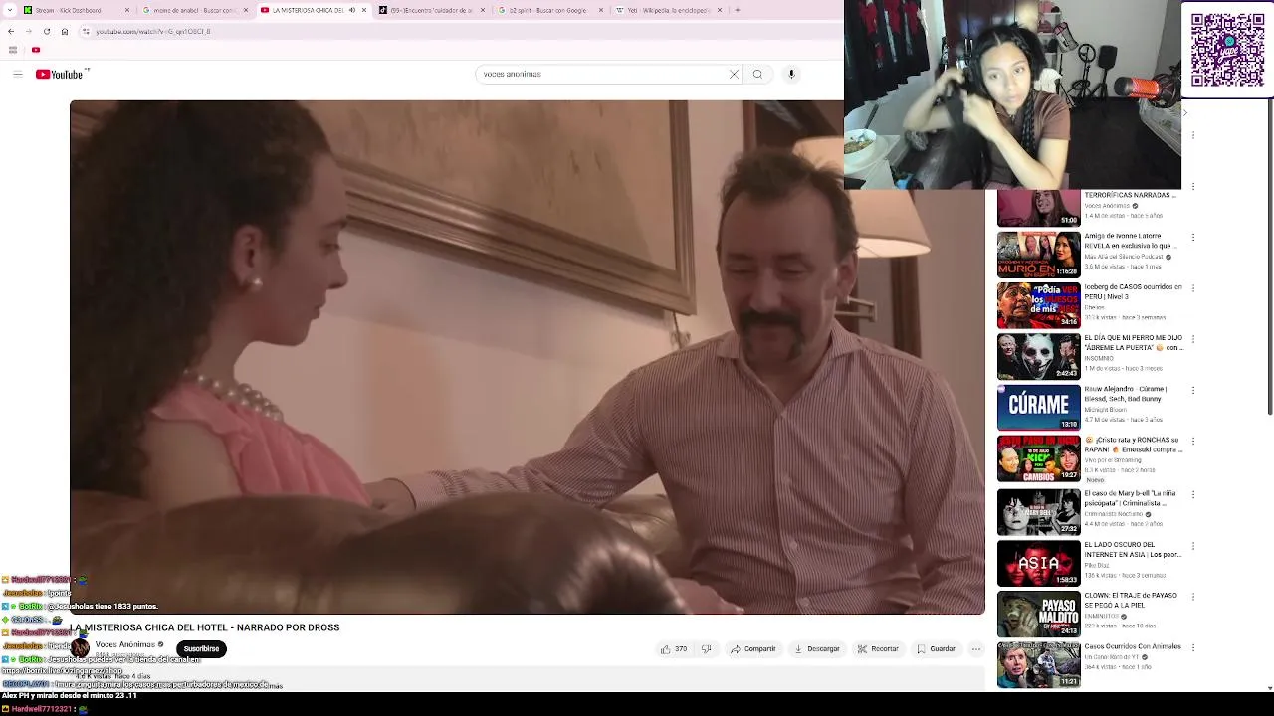Viewport: 1274px width, 716px height.
Task: Open the Voces Anónimas channel avatar
Action: tap(80, 648)
